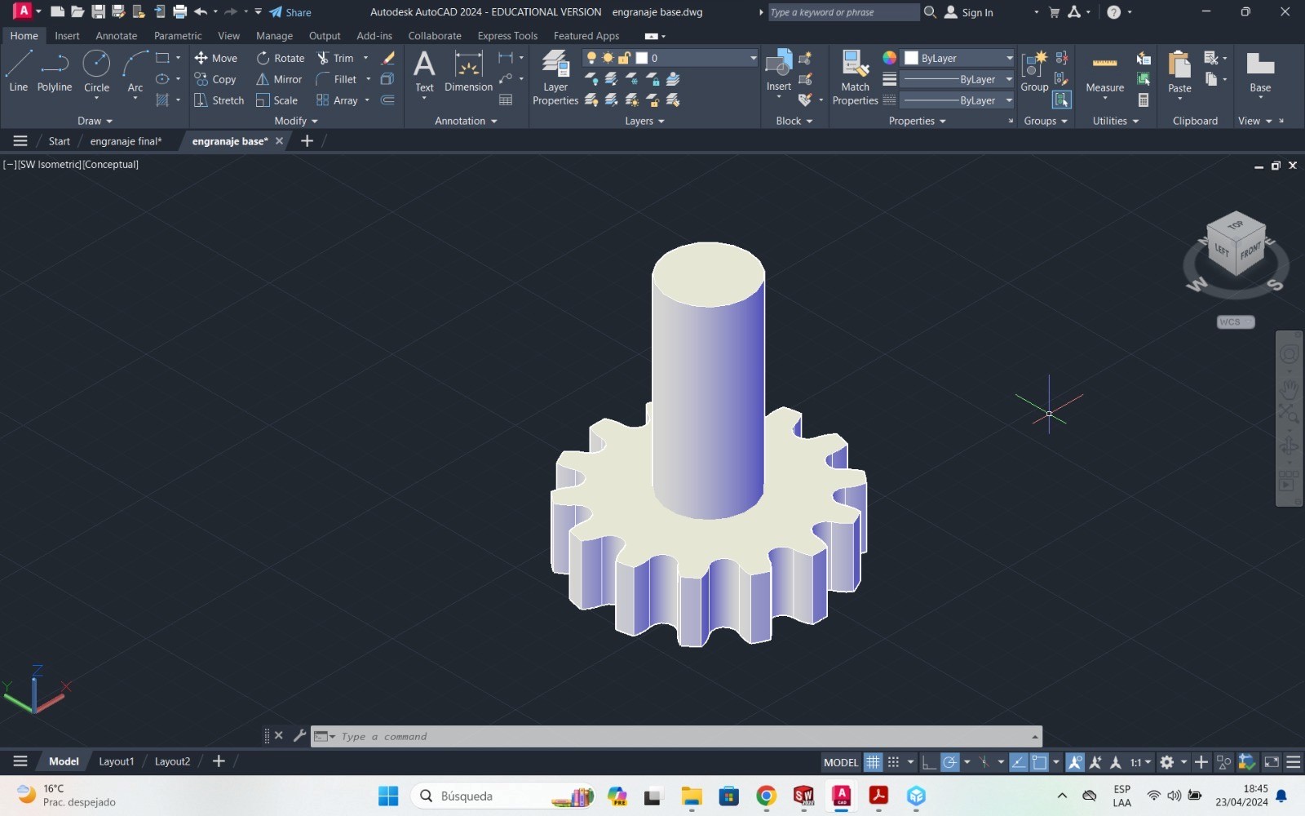Switch to the Insert ribbon tab
Viewport: 1305px width, 816px height.
67,36
